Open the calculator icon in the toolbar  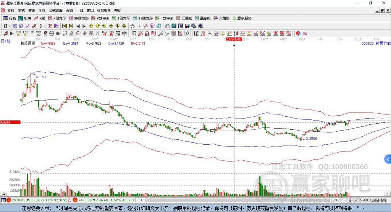pos(174,26)
